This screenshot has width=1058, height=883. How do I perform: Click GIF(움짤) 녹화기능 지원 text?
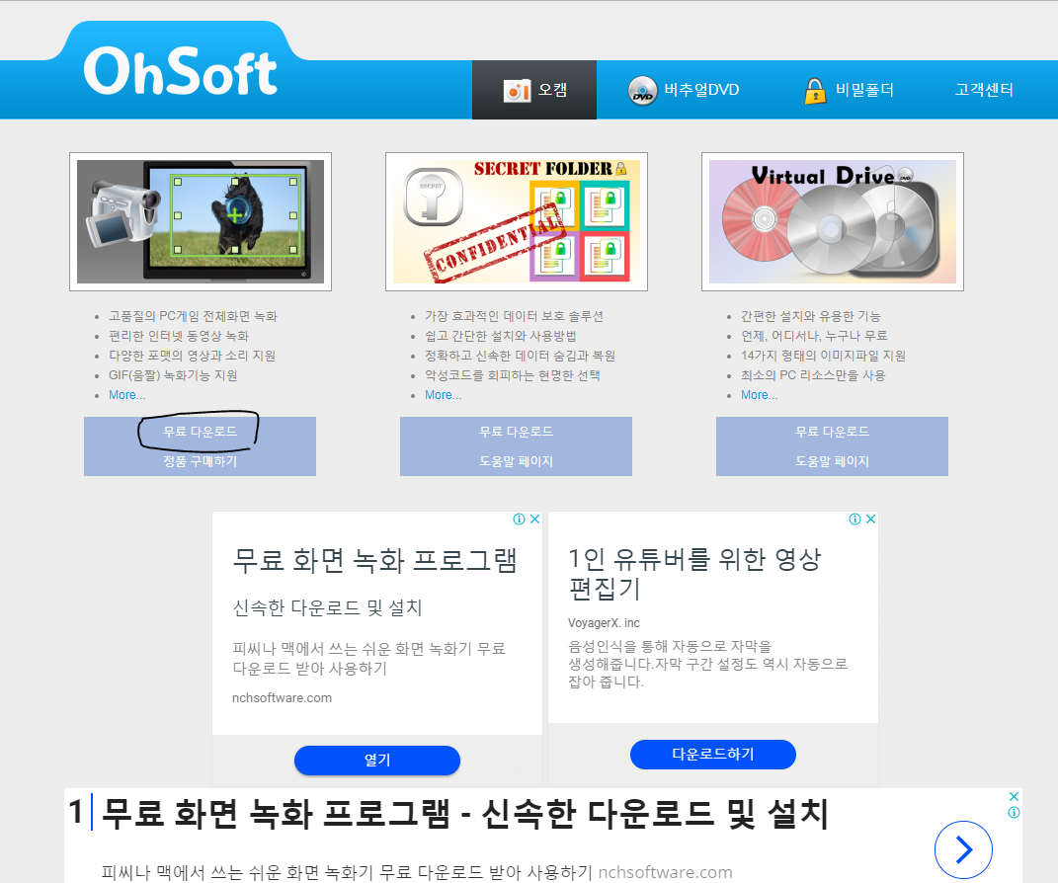point(174,375)
